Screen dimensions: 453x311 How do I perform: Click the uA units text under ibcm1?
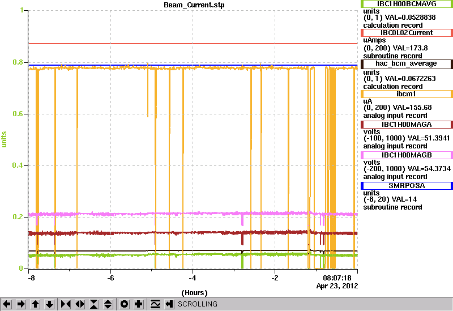coord(367,101)
